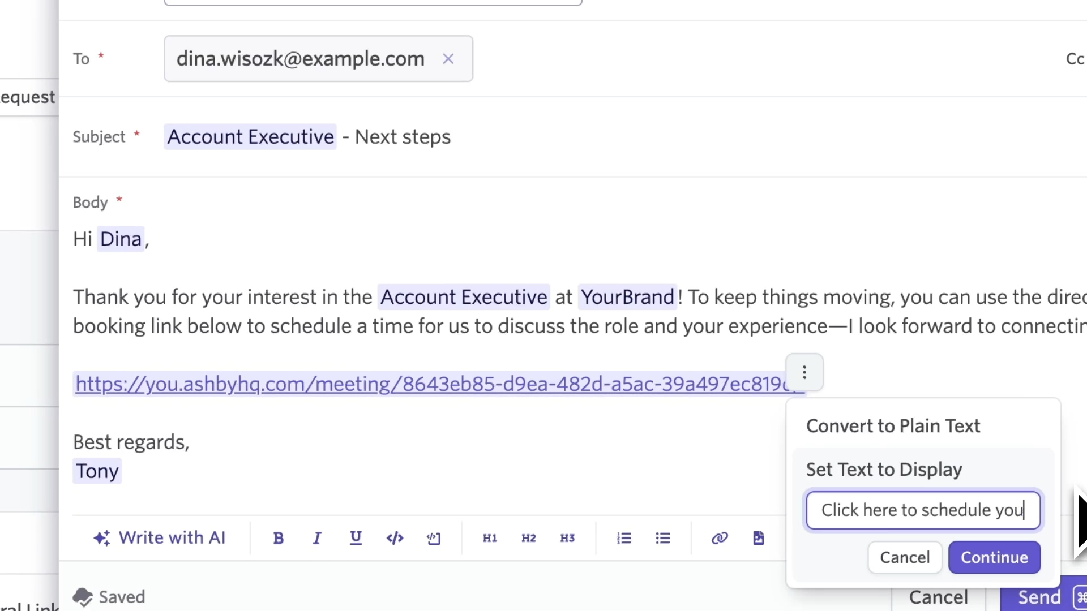1087x611 pixels.
Task: Focus the Text to Display input field
Action: 923,510
